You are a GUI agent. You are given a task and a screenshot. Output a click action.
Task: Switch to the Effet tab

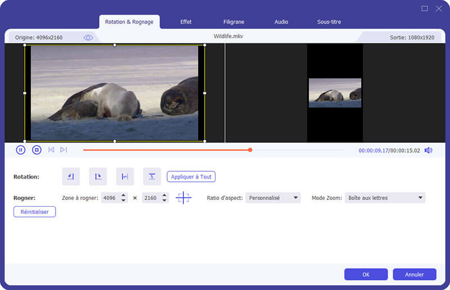(x=186, y=22)
